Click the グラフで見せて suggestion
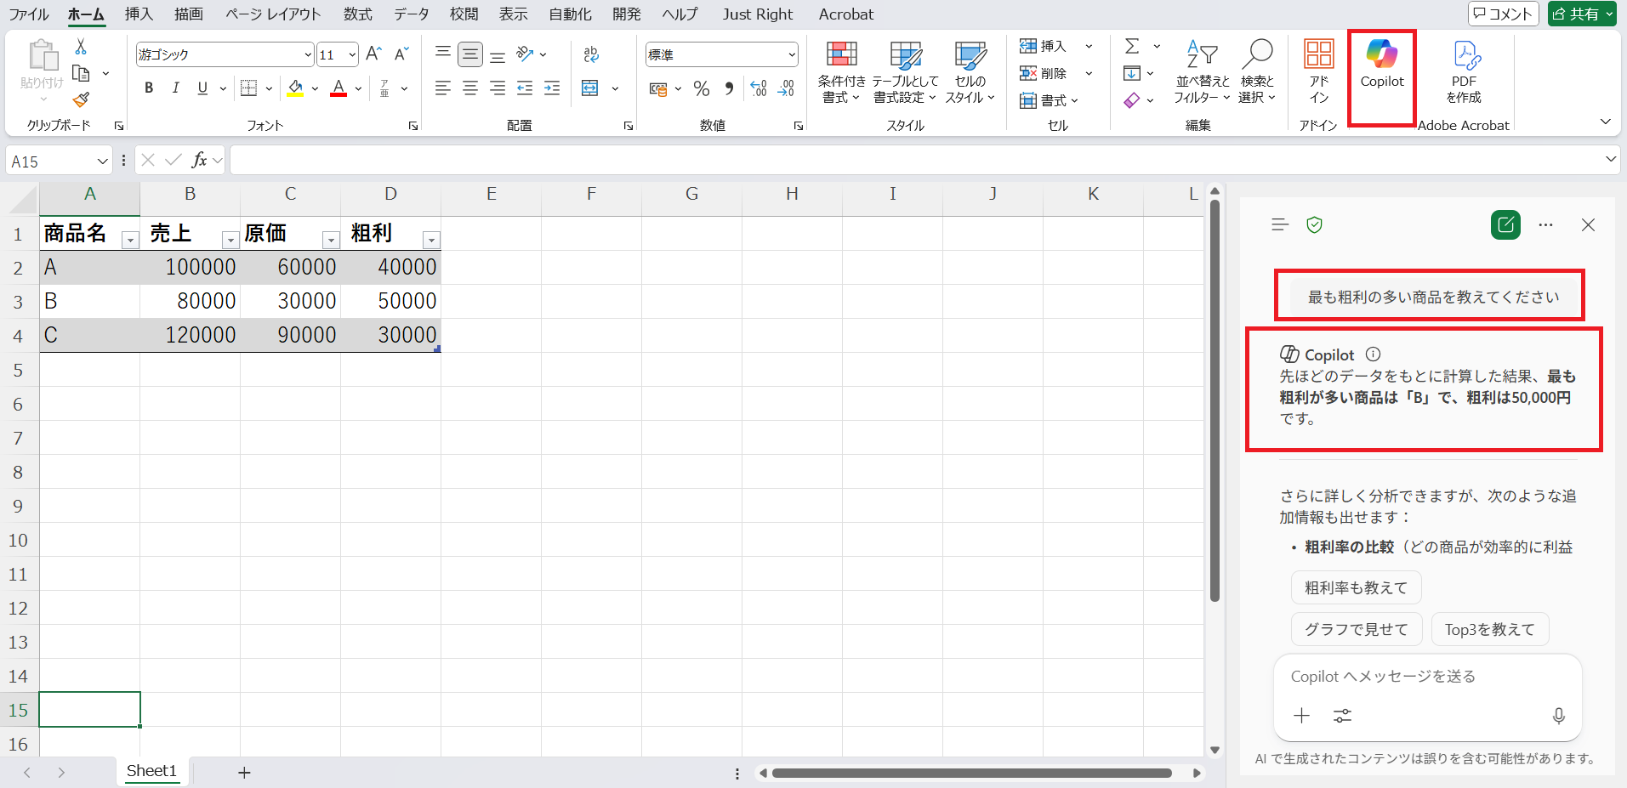Image resolution: width=1627 pixels, height=788 pixels. click(1356, 629)
